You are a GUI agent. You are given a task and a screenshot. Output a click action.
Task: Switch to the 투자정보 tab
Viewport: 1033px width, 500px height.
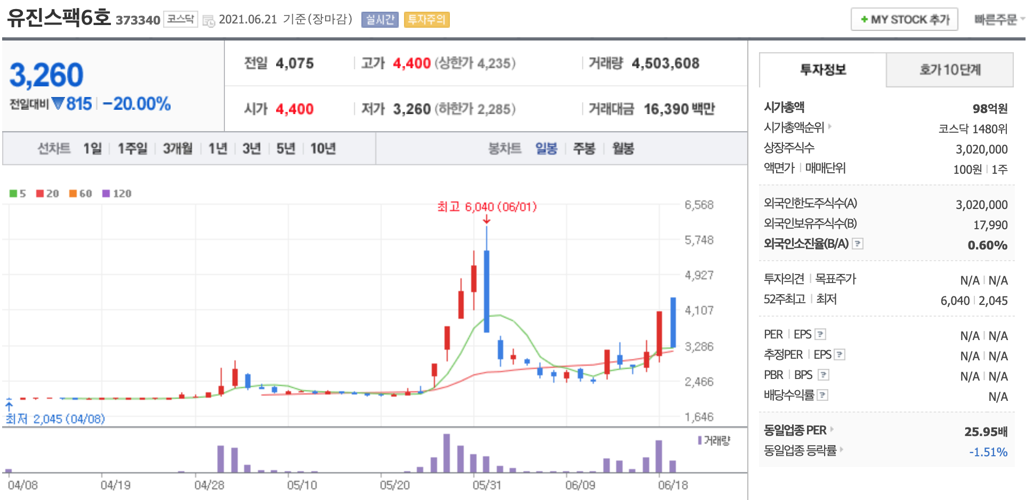click(823, 70)
